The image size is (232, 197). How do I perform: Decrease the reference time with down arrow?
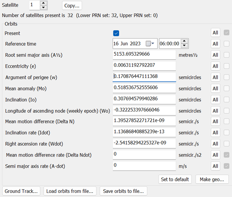point(184,46)
